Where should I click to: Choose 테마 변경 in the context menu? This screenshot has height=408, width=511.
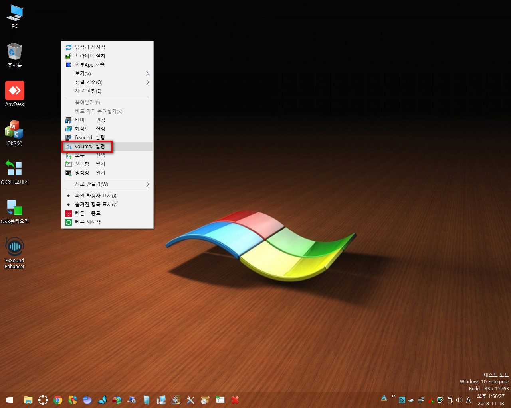pos(107,120)
